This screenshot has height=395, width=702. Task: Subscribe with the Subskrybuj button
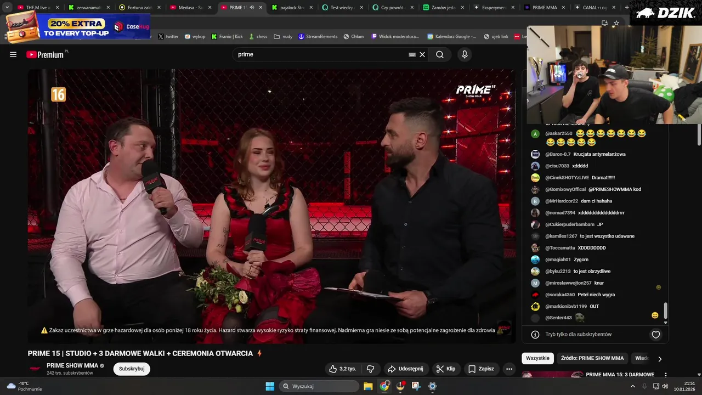coord(132,369)
